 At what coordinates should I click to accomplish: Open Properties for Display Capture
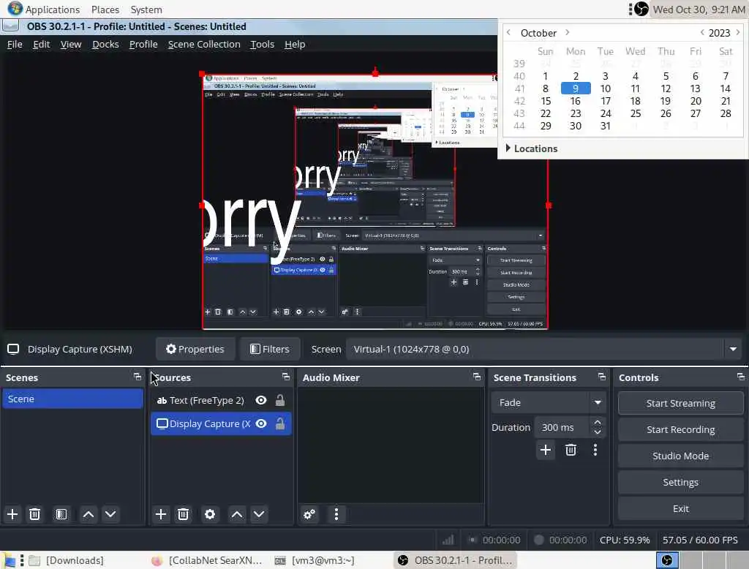click(x=195, y=350)
